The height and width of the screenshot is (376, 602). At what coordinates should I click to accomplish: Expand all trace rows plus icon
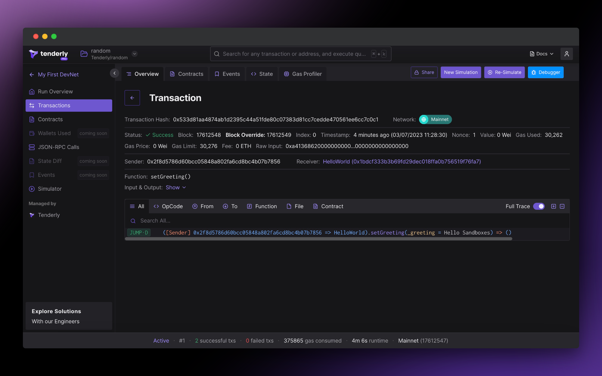(x=553, y=206)
